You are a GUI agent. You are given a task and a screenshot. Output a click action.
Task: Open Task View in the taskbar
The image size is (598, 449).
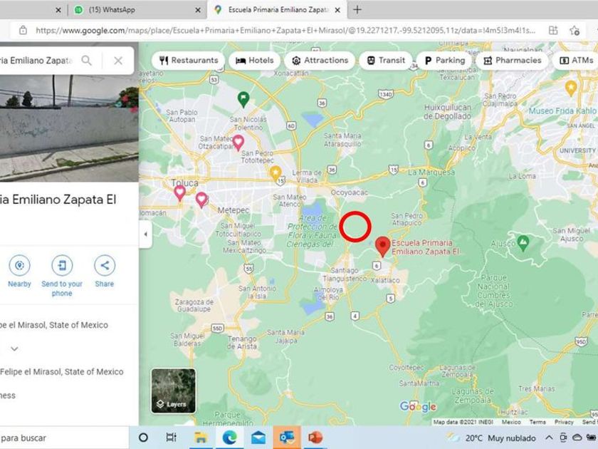[172, 438]
